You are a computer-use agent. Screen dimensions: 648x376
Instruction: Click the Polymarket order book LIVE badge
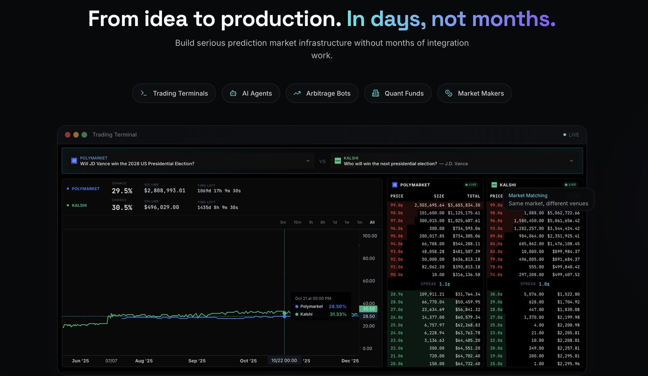471,185
